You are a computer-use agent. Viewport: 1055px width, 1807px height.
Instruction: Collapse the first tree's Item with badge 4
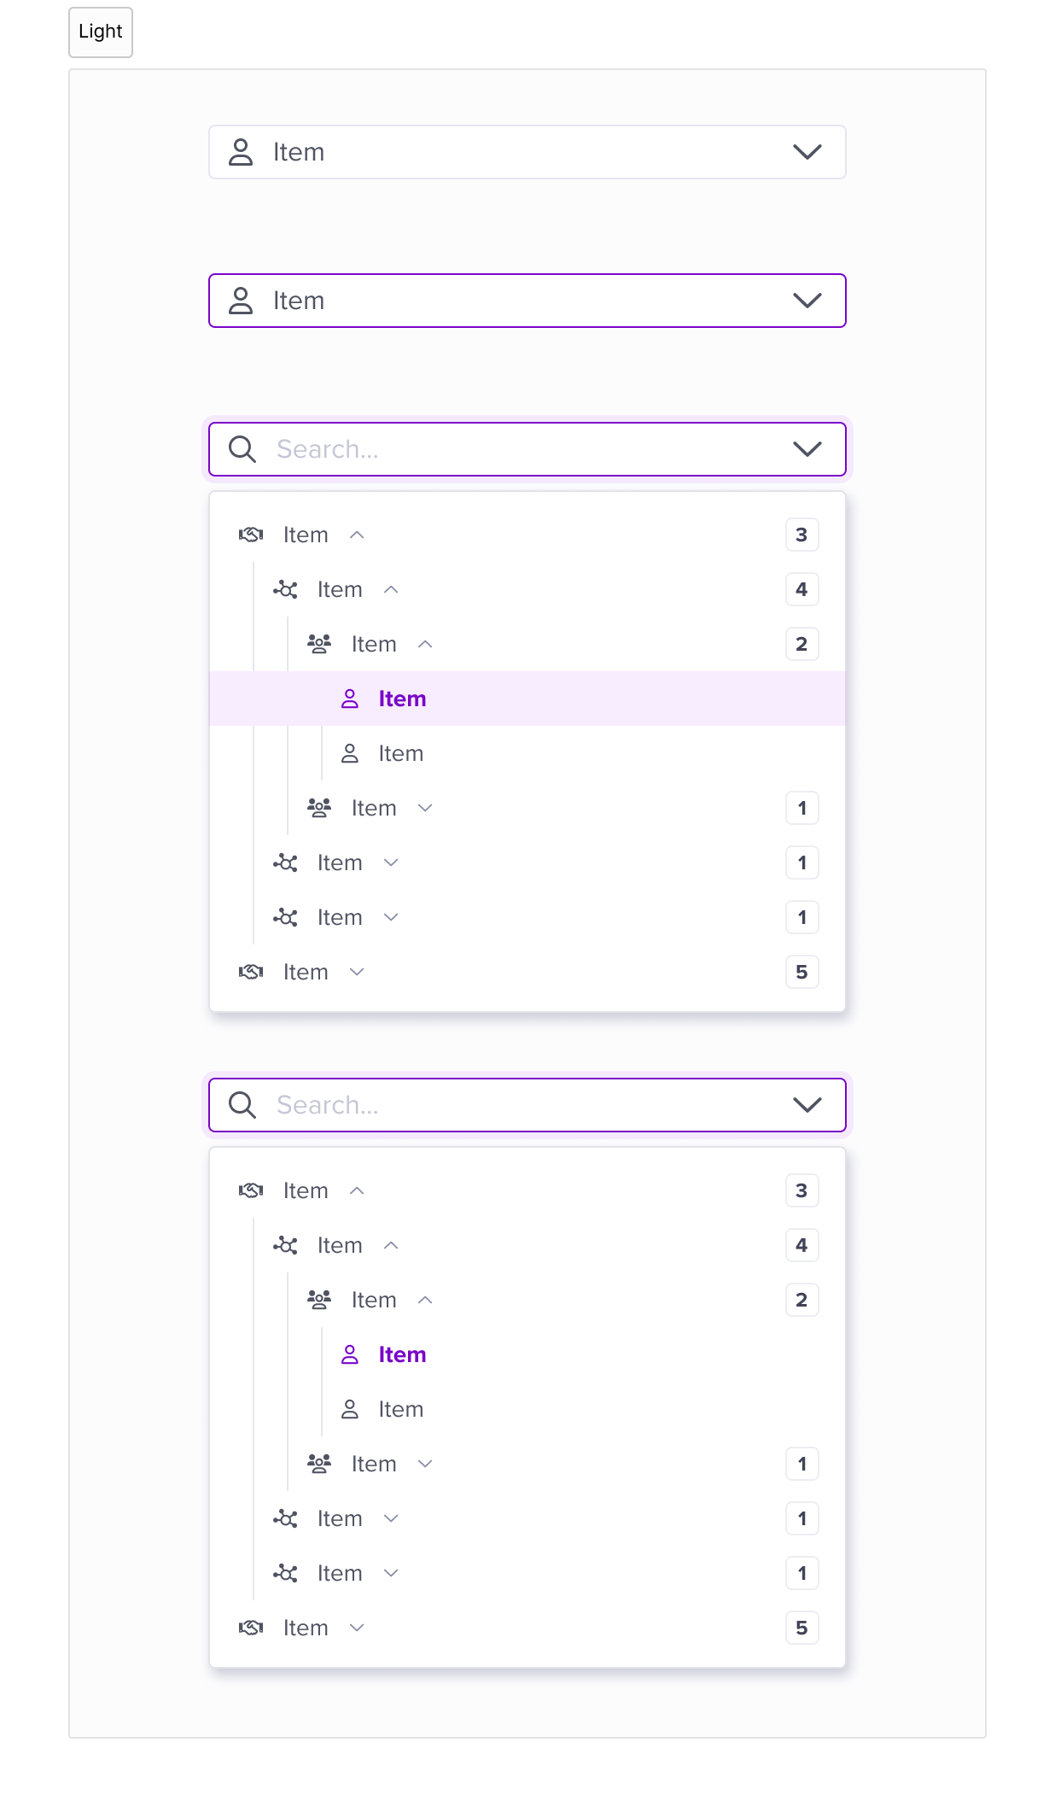click(x=391, y=589)
